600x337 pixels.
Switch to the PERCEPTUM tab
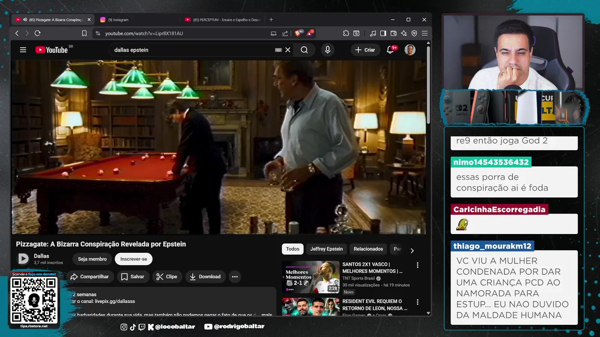click(223, 20)
